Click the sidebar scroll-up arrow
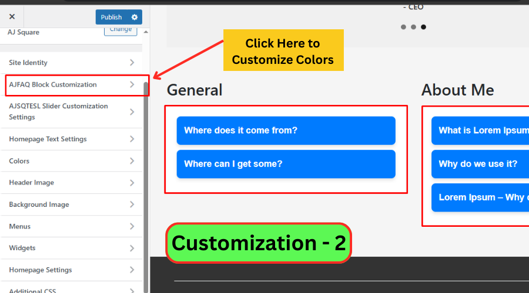Screen dimensions: 529x293 click(x=146, y=32)
